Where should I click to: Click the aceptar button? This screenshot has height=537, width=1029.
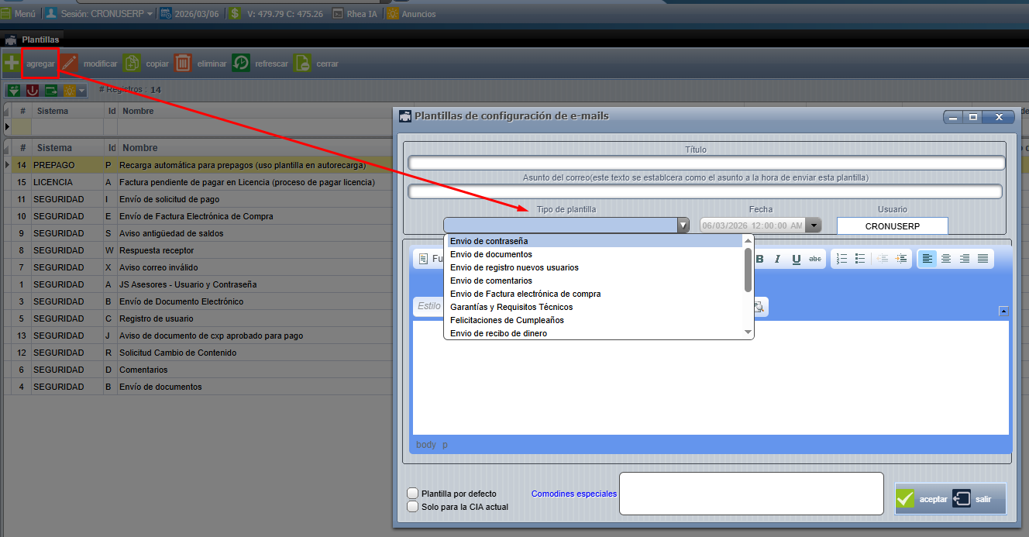[x=922, y=499]
